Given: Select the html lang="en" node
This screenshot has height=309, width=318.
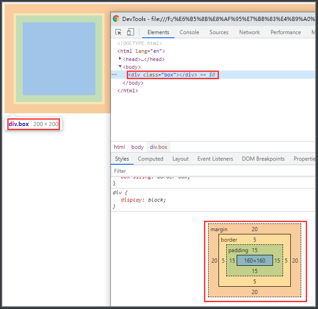Looking at the screenshot, I should 141,51.
